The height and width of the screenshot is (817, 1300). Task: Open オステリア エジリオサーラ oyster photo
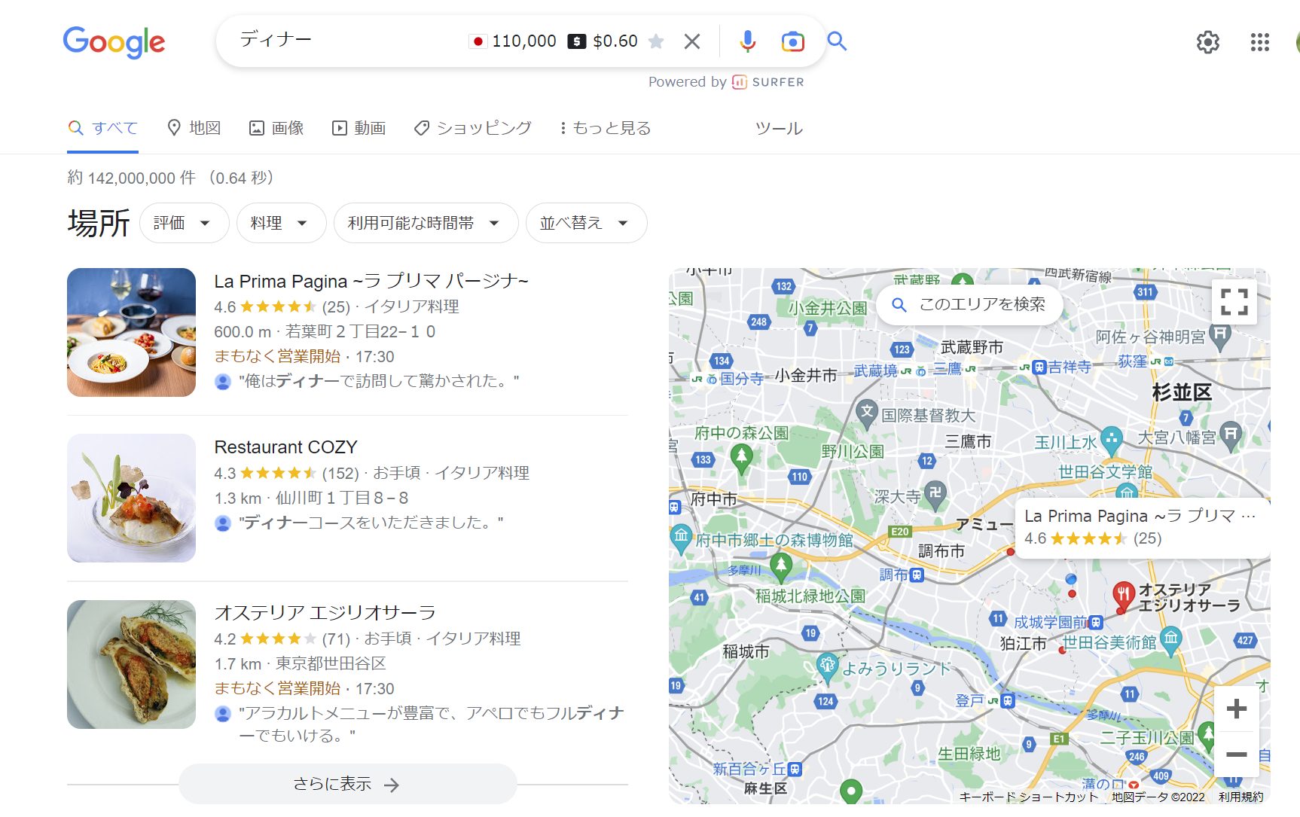pos(131,664)
